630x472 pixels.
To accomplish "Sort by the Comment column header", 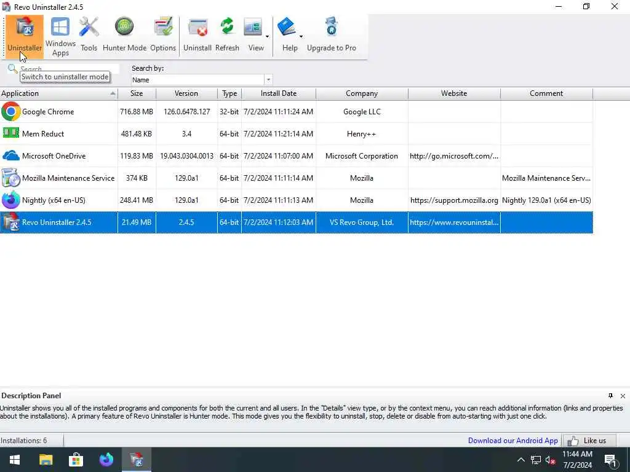I will [546, 93].
